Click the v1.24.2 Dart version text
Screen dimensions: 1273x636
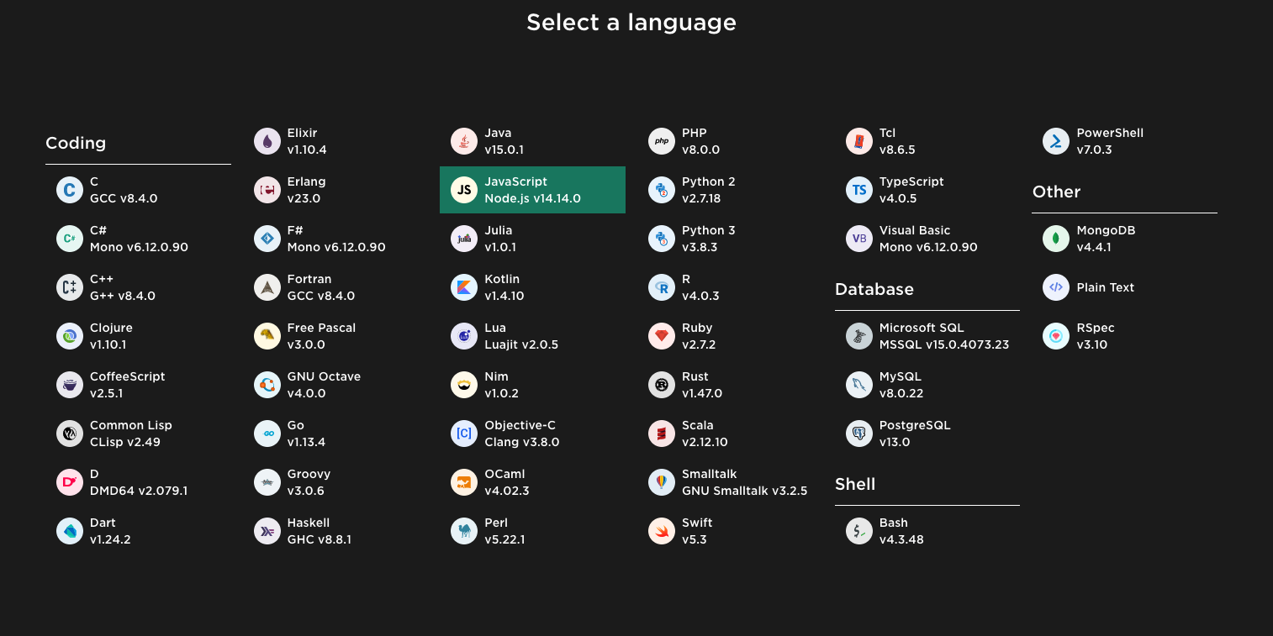point(110,539)
